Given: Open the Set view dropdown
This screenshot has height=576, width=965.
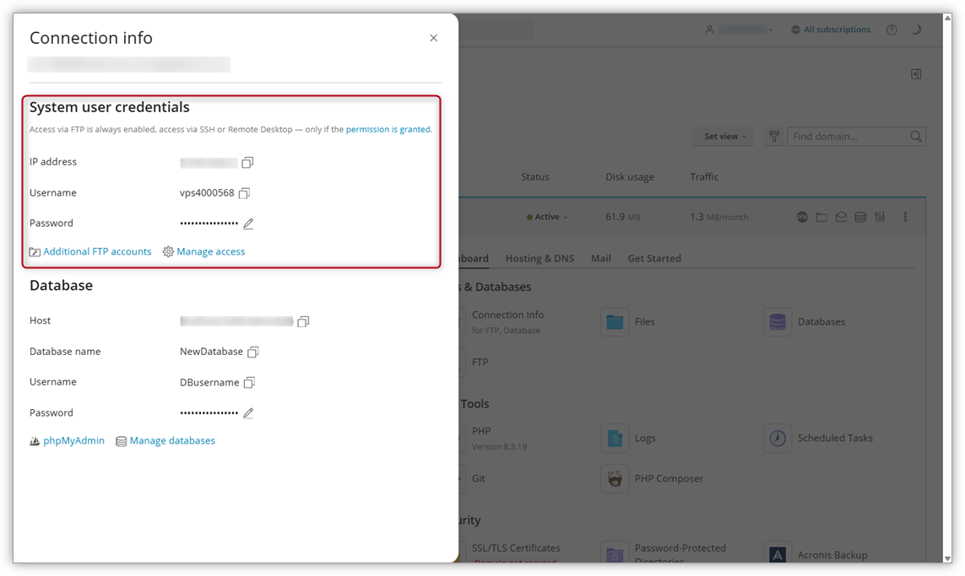Looking at the screenshot, I should click(722, 136).
